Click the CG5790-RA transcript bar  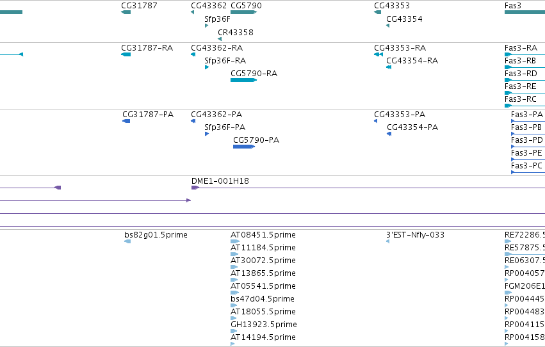pos(243,80)
